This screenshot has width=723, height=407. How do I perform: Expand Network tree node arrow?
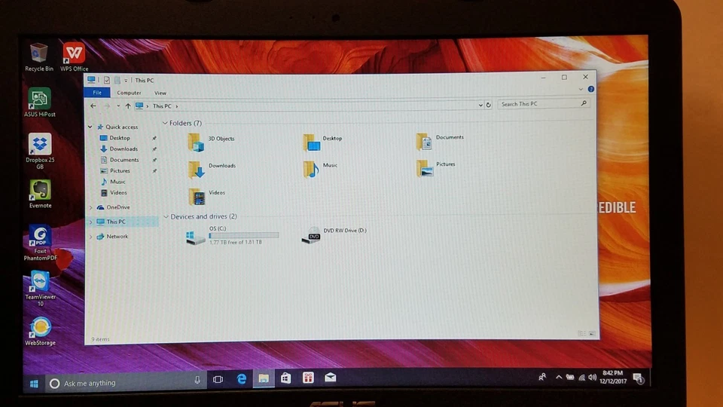(x=91, y=237)
